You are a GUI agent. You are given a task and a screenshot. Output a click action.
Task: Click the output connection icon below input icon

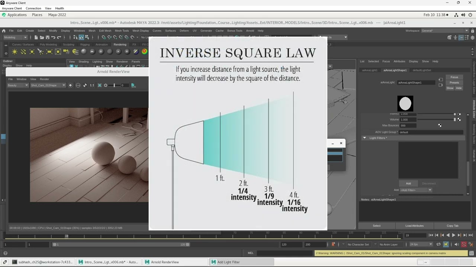coord(441,85)
